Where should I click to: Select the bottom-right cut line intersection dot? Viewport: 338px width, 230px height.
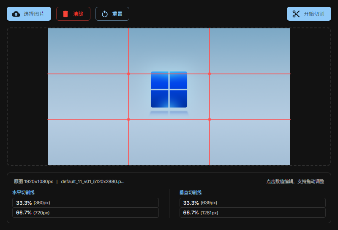pyautogui.click(x=210, y=120)
